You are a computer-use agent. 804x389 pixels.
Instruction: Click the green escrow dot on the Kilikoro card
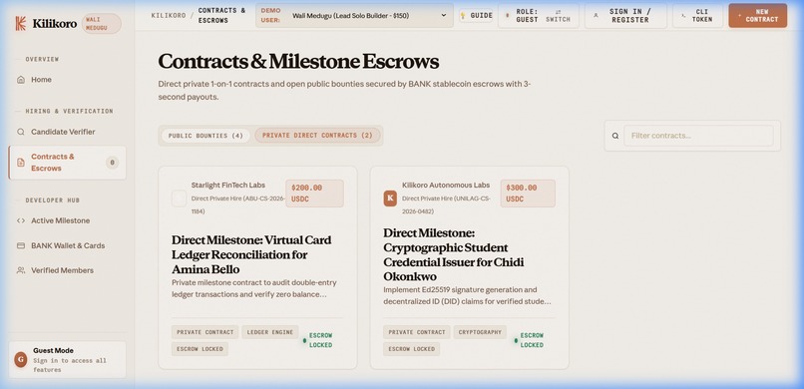coord(516,340)
